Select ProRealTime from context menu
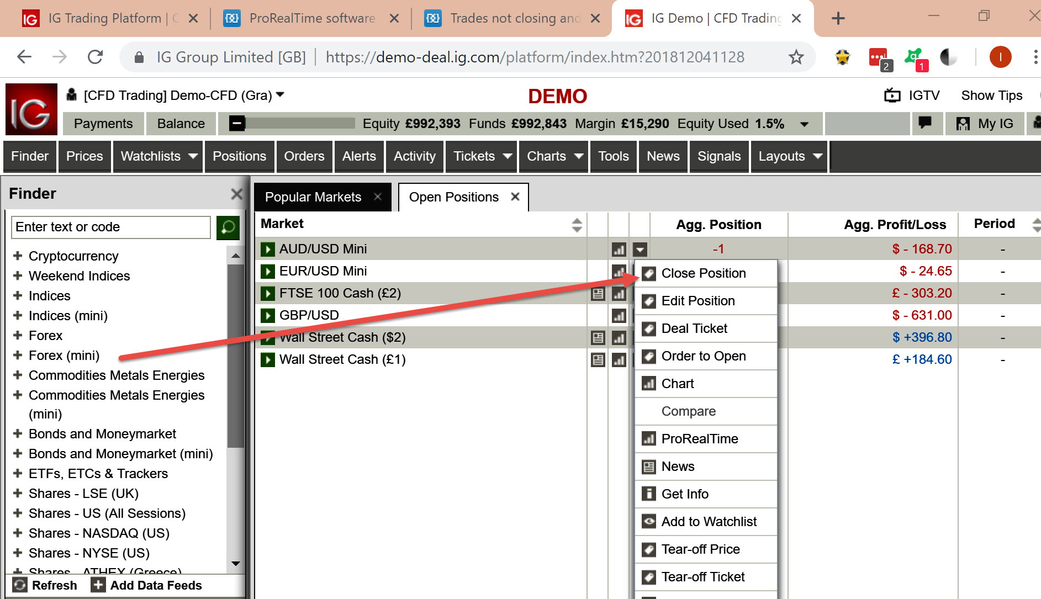 706,439
